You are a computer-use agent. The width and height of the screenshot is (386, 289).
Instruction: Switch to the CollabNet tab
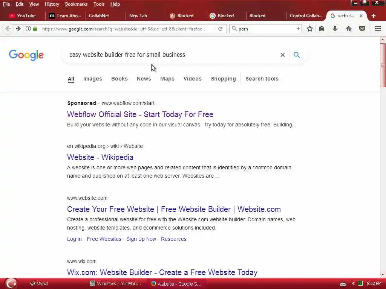[x=106, y=16]
